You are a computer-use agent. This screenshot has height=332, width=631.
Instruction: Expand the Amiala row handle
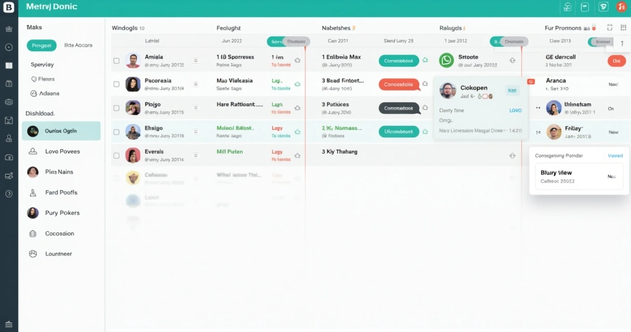tap(196, 61)
